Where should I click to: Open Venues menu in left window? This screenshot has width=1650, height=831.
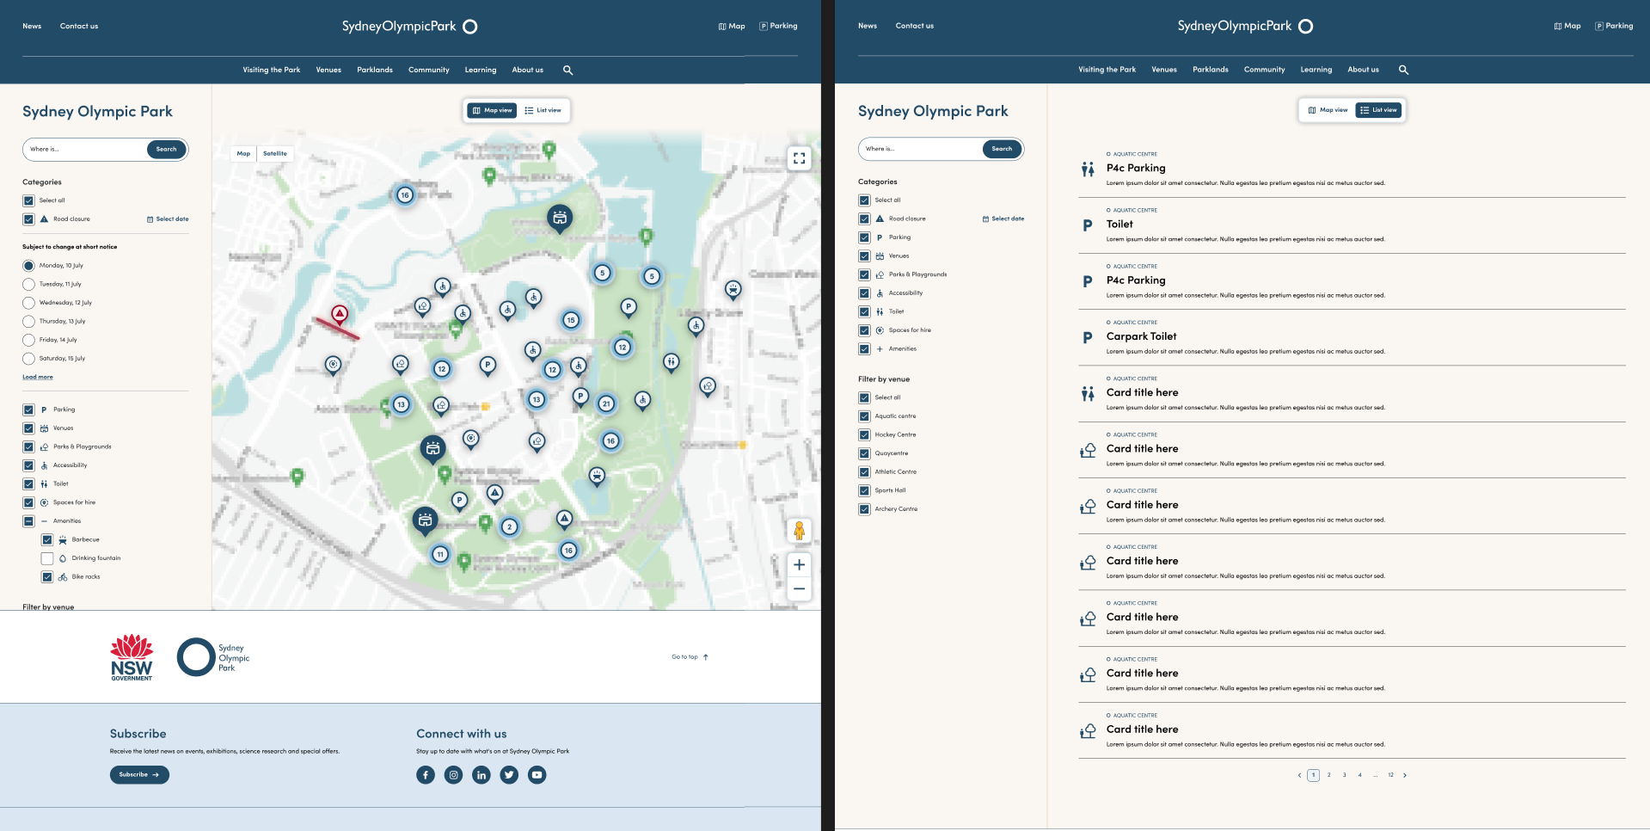[x=328, y=70]
